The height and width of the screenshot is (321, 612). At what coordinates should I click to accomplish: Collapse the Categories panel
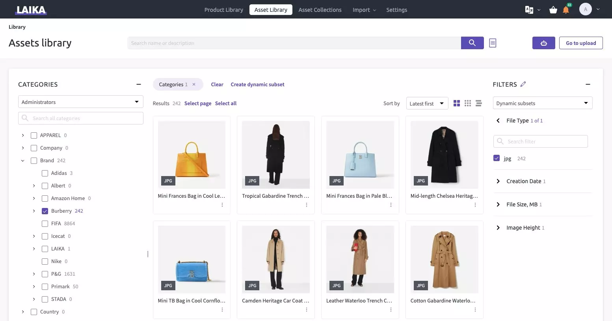point(139,84)
